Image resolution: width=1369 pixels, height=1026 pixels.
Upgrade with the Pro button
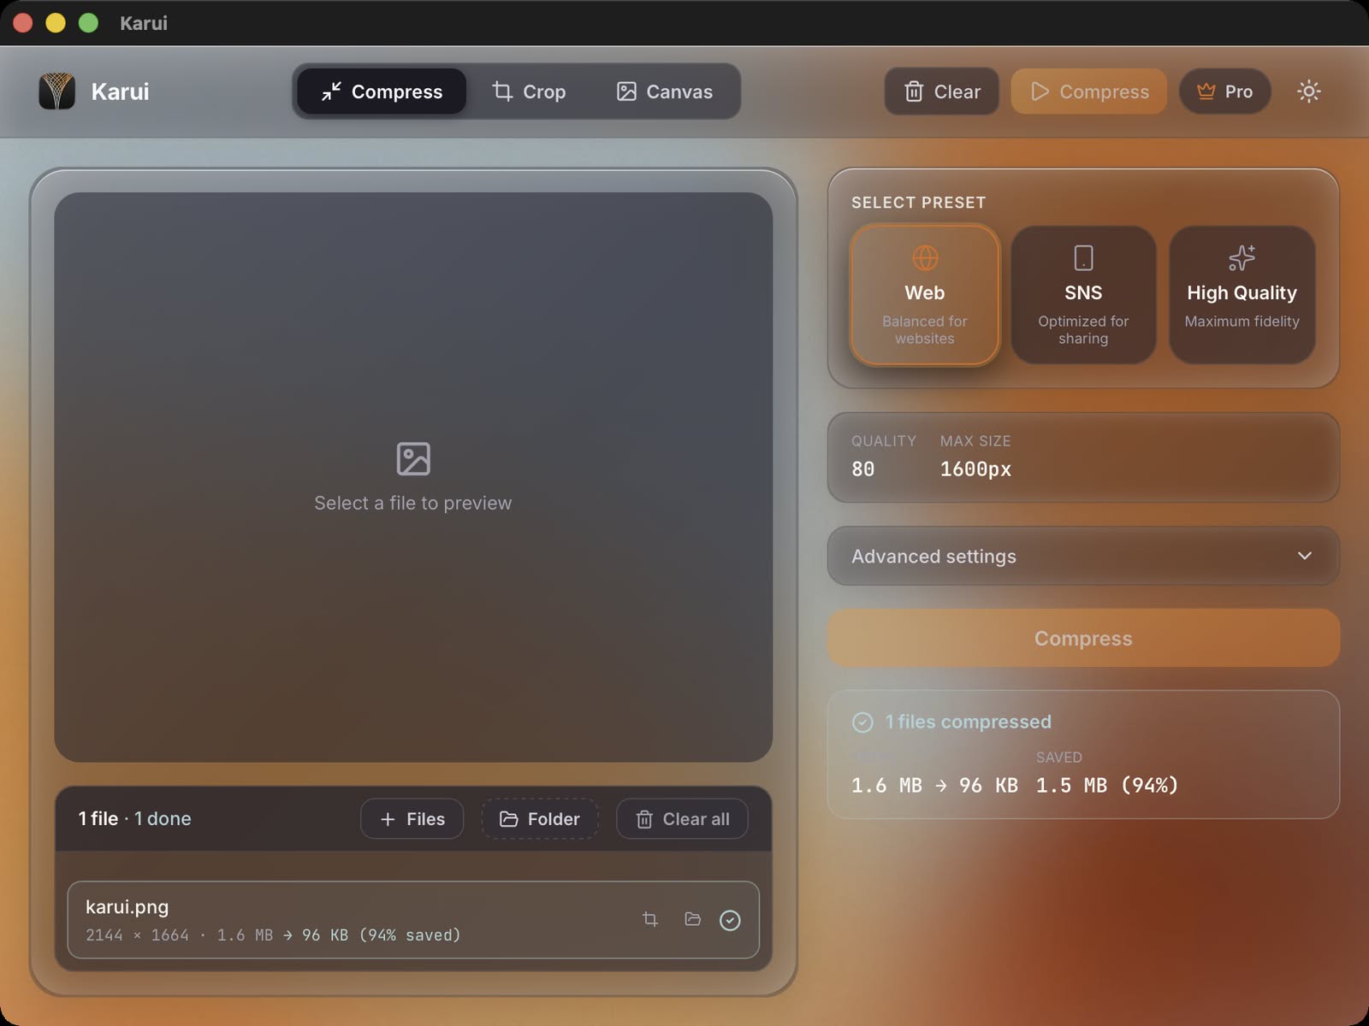1225,91
